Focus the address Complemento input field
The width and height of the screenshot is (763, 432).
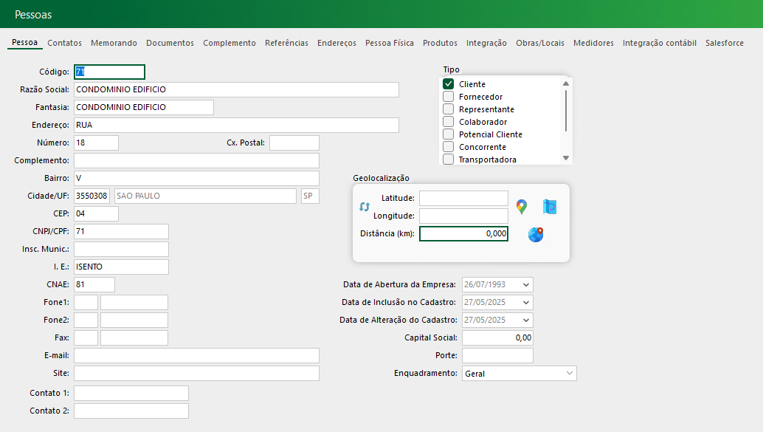(x=196, y=160)
